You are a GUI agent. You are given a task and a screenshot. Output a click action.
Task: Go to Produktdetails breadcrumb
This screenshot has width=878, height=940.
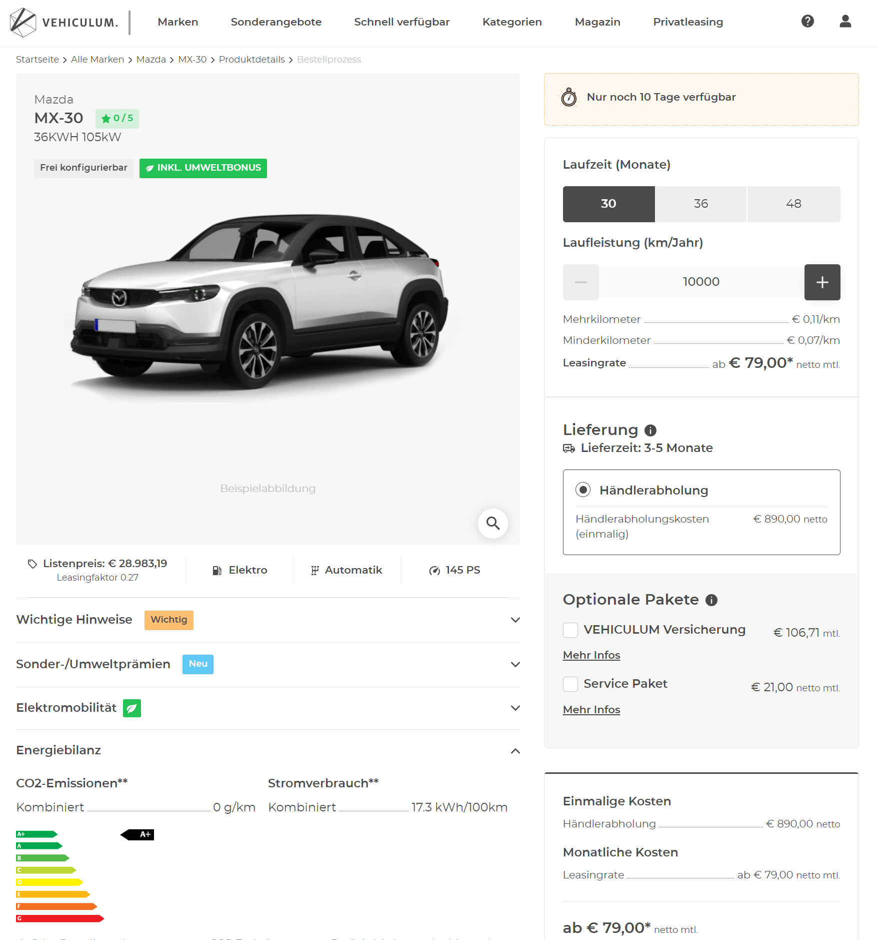[x=252, y=60]
